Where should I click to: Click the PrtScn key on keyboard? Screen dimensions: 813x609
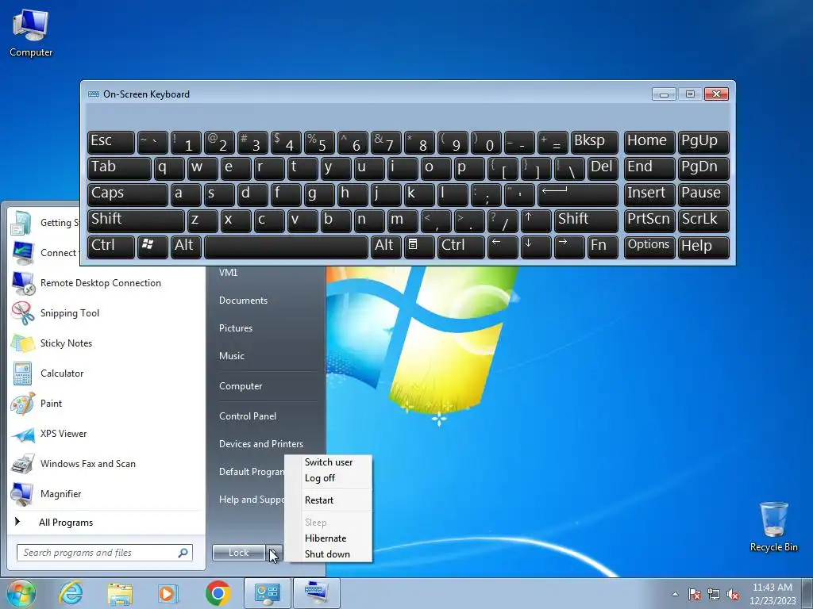coord(649,220)
